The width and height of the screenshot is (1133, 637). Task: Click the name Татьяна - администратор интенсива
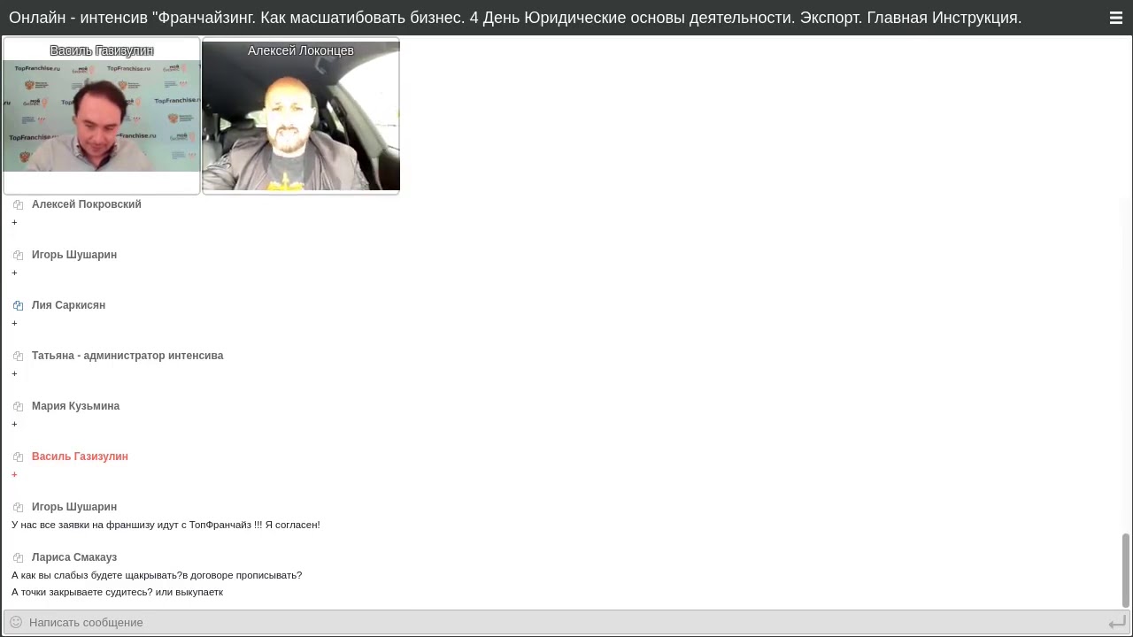coord(127,356)
